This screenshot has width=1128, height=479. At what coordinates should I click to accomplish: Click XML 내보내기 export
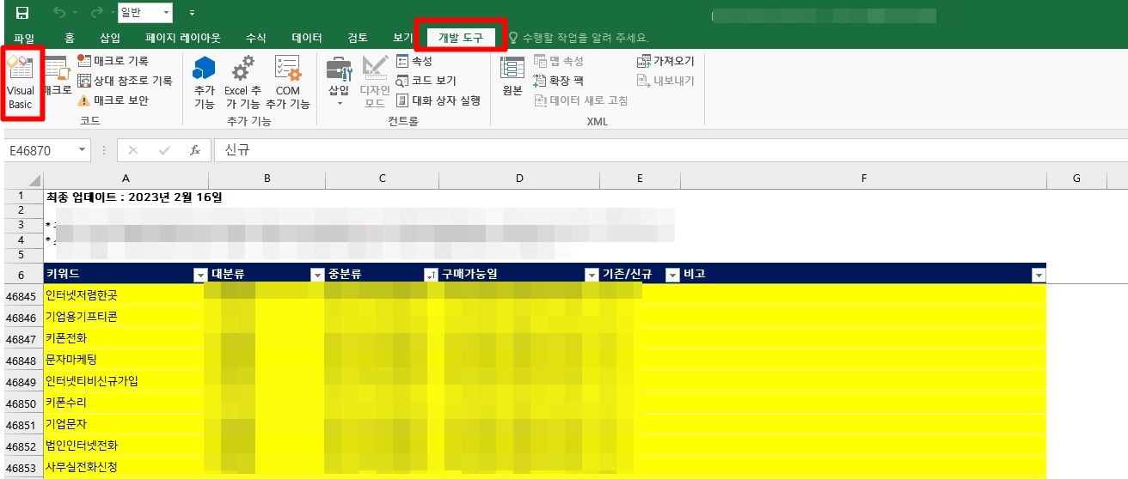pos(665,81)
